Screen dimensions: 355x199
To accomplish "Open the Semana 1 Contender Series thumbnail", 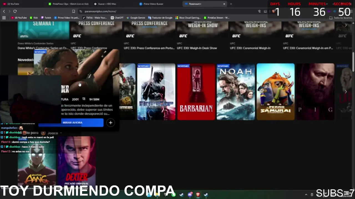I will tap(43, 30).
